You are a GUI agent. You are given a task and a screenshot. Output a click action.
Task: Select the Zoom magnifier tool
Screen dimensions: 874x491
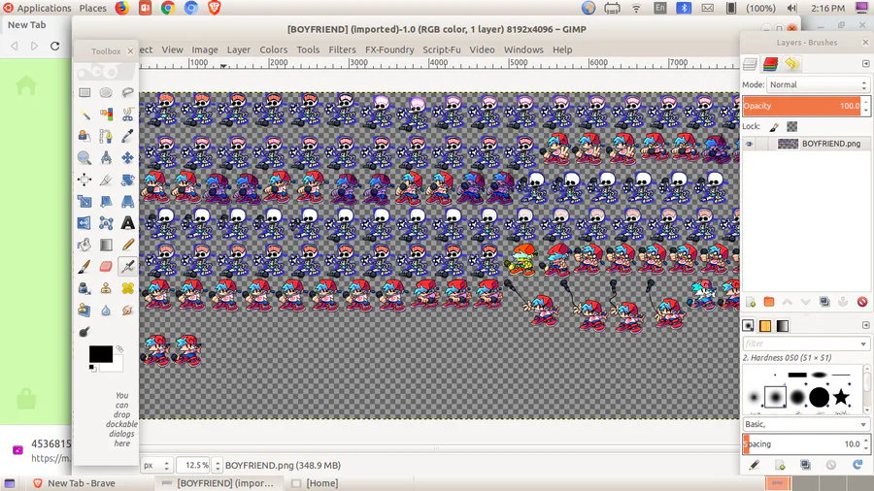tap(84, 157)
